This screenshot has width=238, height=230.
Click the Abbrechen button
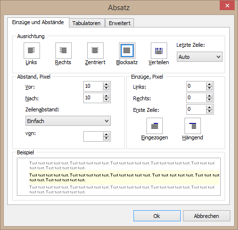[207, 216]
